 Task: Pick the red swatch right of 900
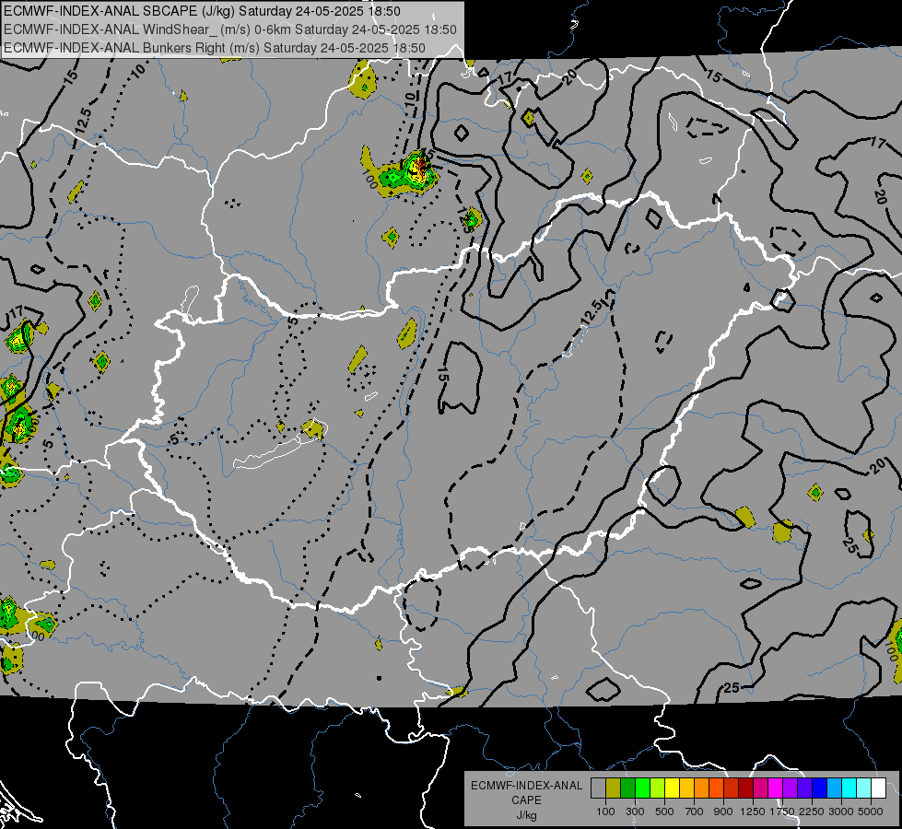[732, 788]
